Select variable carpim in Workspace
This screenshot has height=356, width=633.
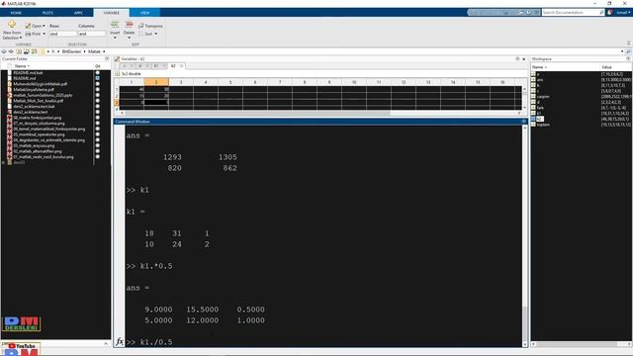point(543,97)
